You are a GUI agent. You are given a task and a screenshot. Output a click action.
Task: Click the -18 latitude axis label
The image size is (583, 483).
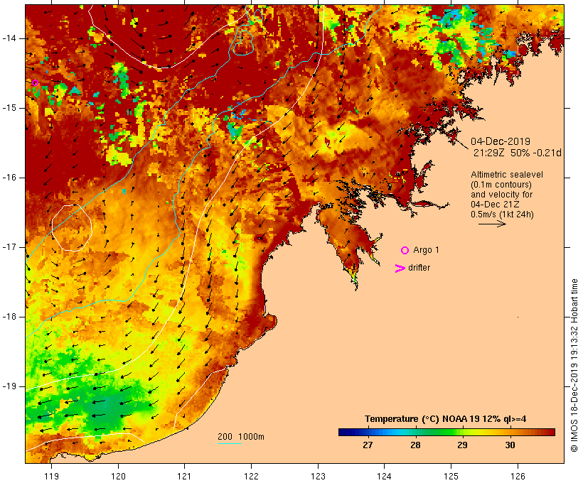pos(9,317)
